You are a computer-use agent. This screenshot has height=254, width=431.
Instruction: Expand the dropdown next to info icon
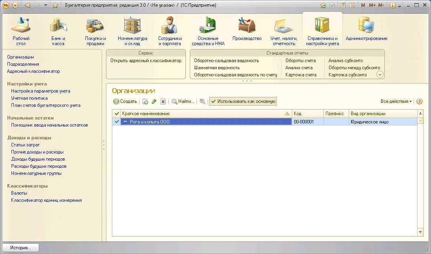click(400, 6)
